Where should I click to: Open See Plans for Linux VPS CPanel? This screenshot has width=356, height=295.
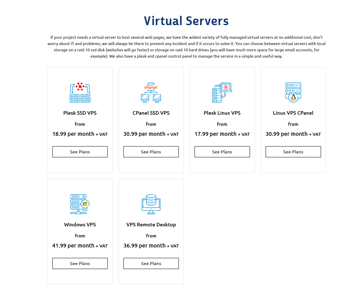coord(293,152)
